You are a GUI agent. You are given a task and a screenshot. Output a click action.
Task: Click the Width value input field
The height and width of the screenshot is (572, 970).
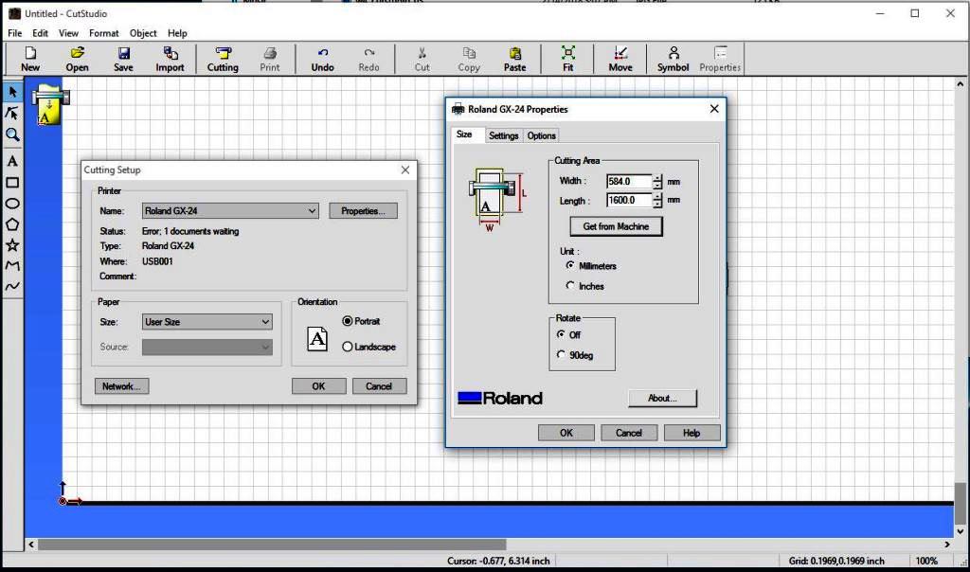[629, 181]
